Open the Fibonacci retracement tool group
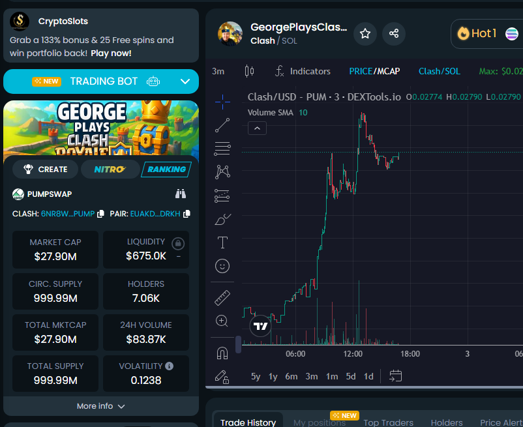 click(222, 149)
